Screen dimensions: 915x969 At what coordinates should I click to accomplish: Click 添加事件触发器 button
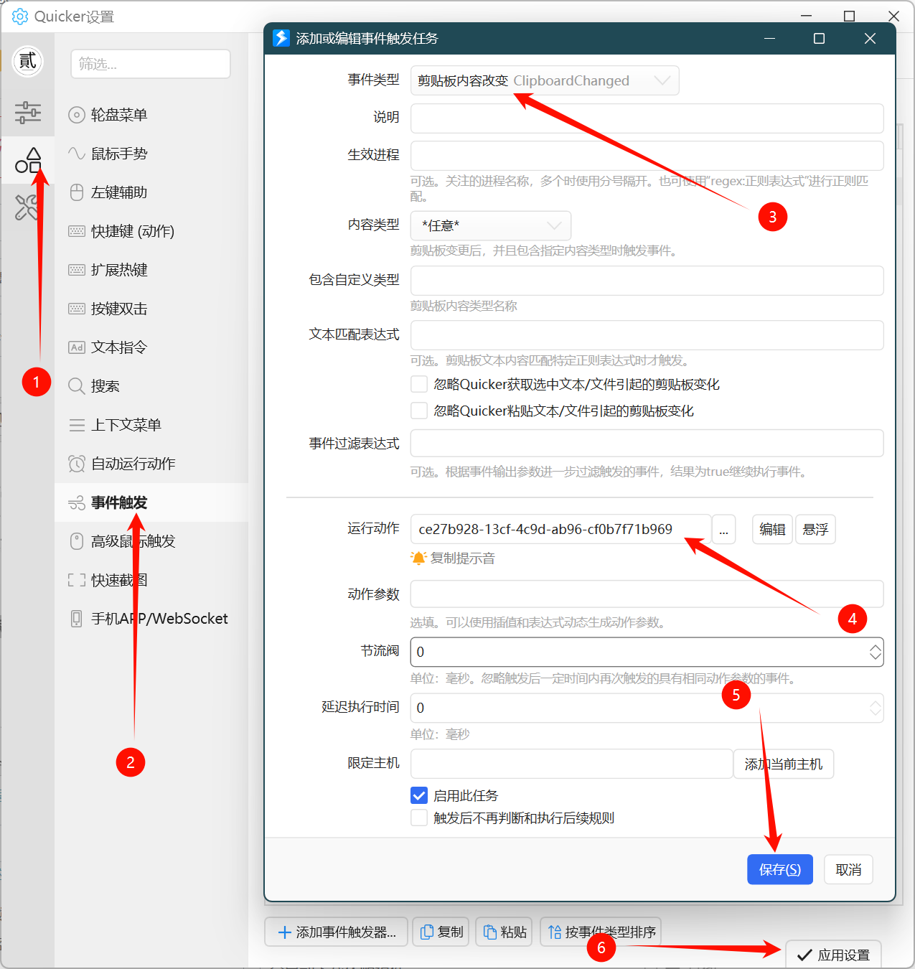(336, 932)
